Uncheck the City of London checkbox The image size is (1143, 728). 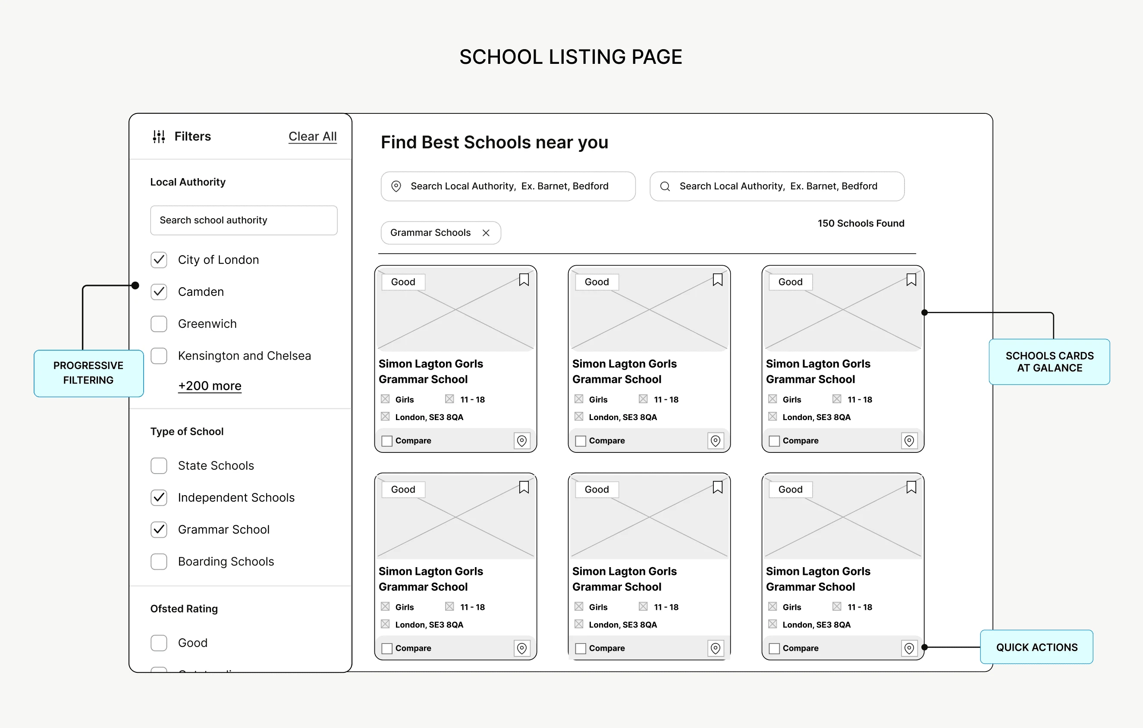(159, 260)
